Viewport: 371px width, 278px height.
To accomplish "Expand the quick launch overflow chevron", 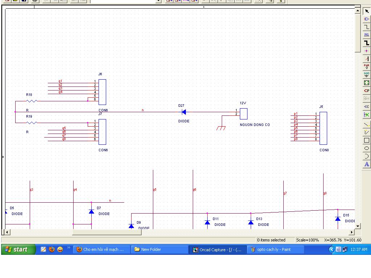I will coord(68,248).
